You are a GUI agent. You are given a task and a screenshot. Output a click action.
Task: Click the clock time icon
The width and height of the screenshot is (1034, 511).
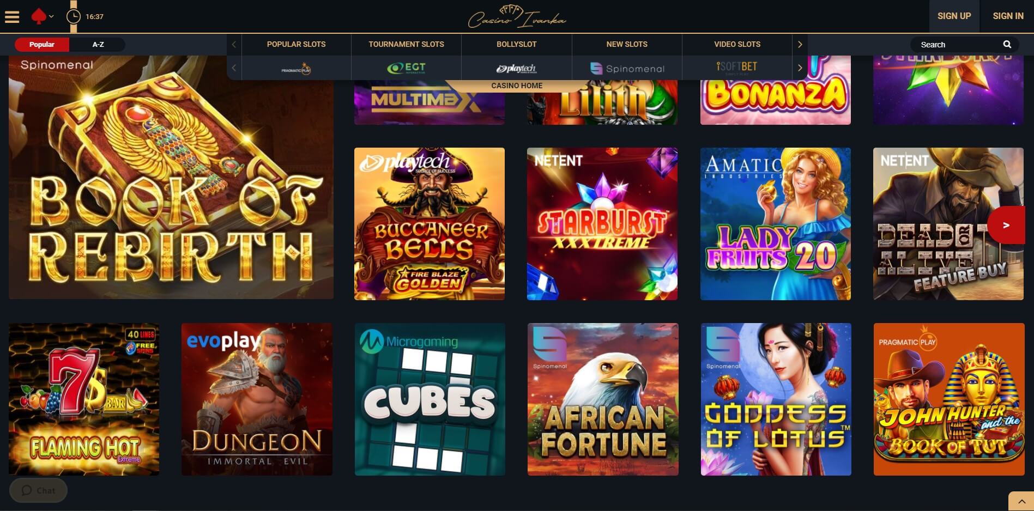point(73,17)
